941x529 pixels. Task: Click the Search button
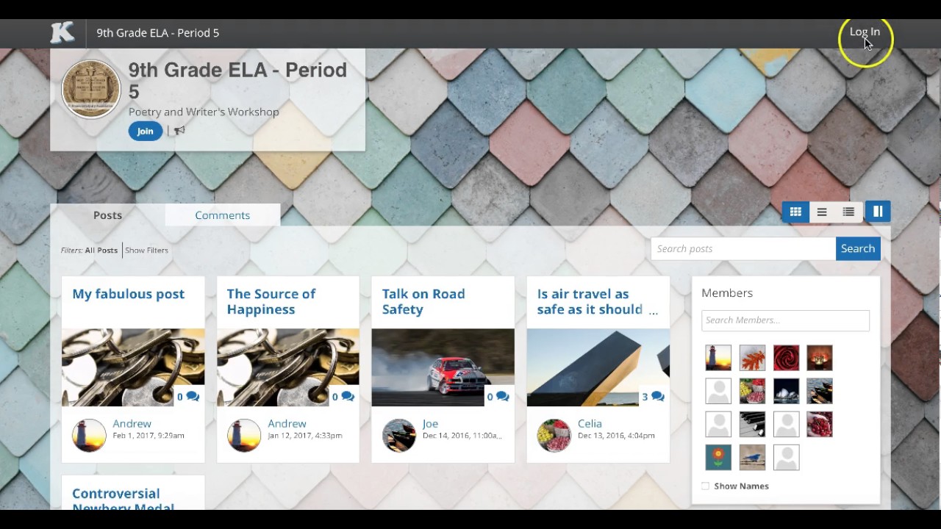coord(858,248)
